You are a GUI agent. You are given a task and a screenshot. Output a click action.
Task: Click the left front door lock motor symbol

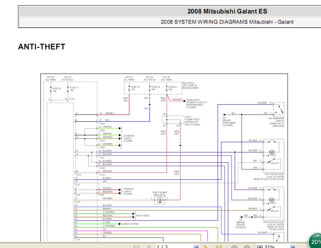(272, 152)
